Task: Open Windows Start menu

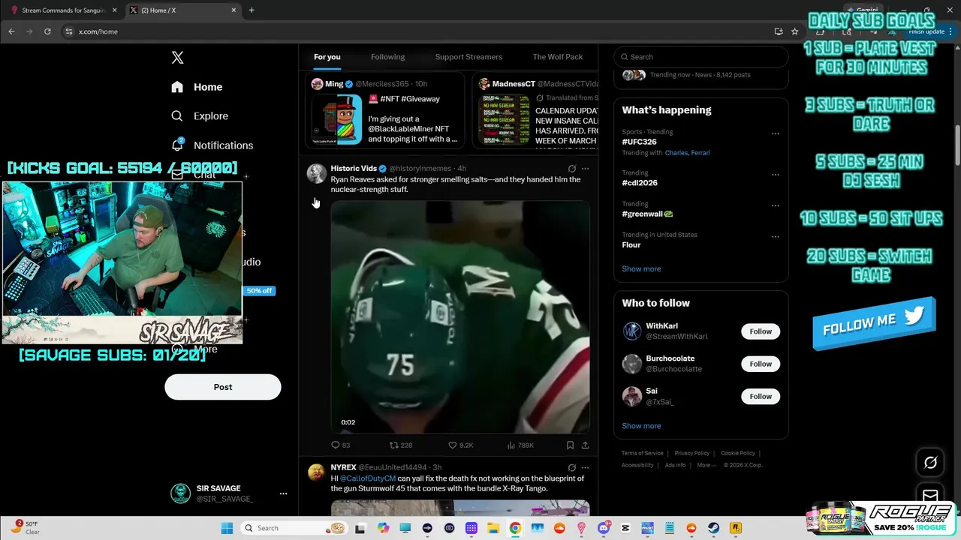Action: (227, 528)
